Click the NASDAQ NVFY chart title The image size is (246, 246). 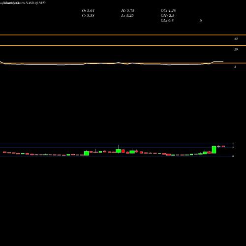tap(36, 3)
